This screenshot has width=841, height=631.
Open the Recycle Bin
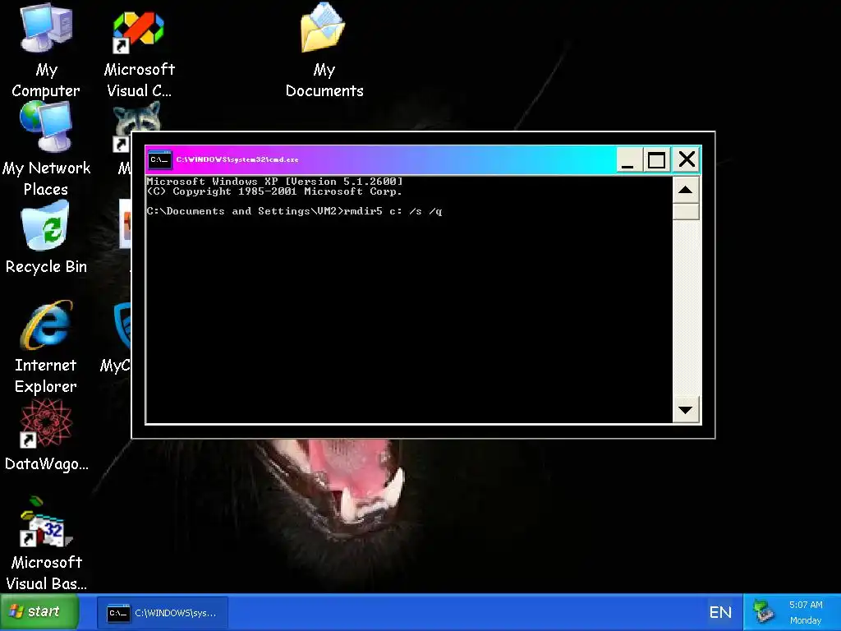coord(46,237)
